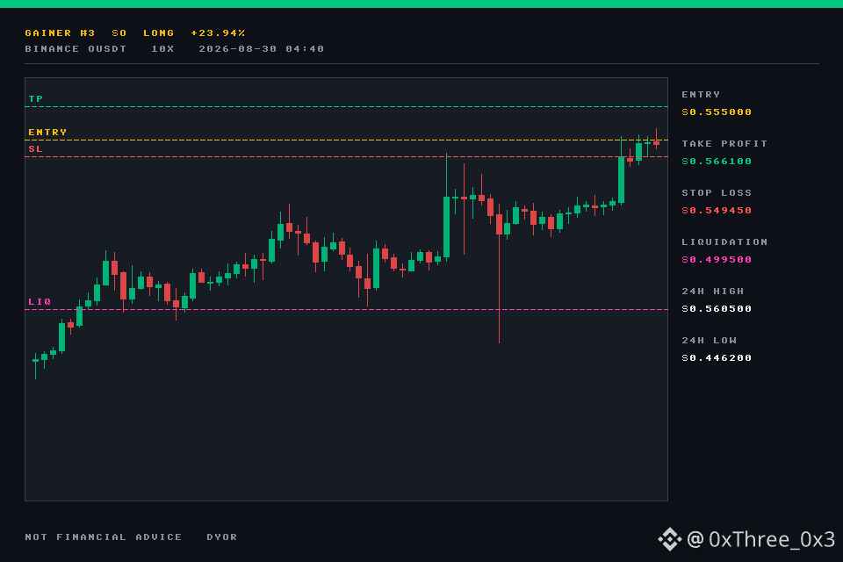Click the TP label on the chart
This screenshot has height=562, width=843.
tap(35, 98)
